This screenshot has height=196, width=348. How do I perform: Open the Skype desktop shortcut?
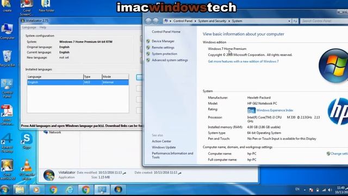27,140
